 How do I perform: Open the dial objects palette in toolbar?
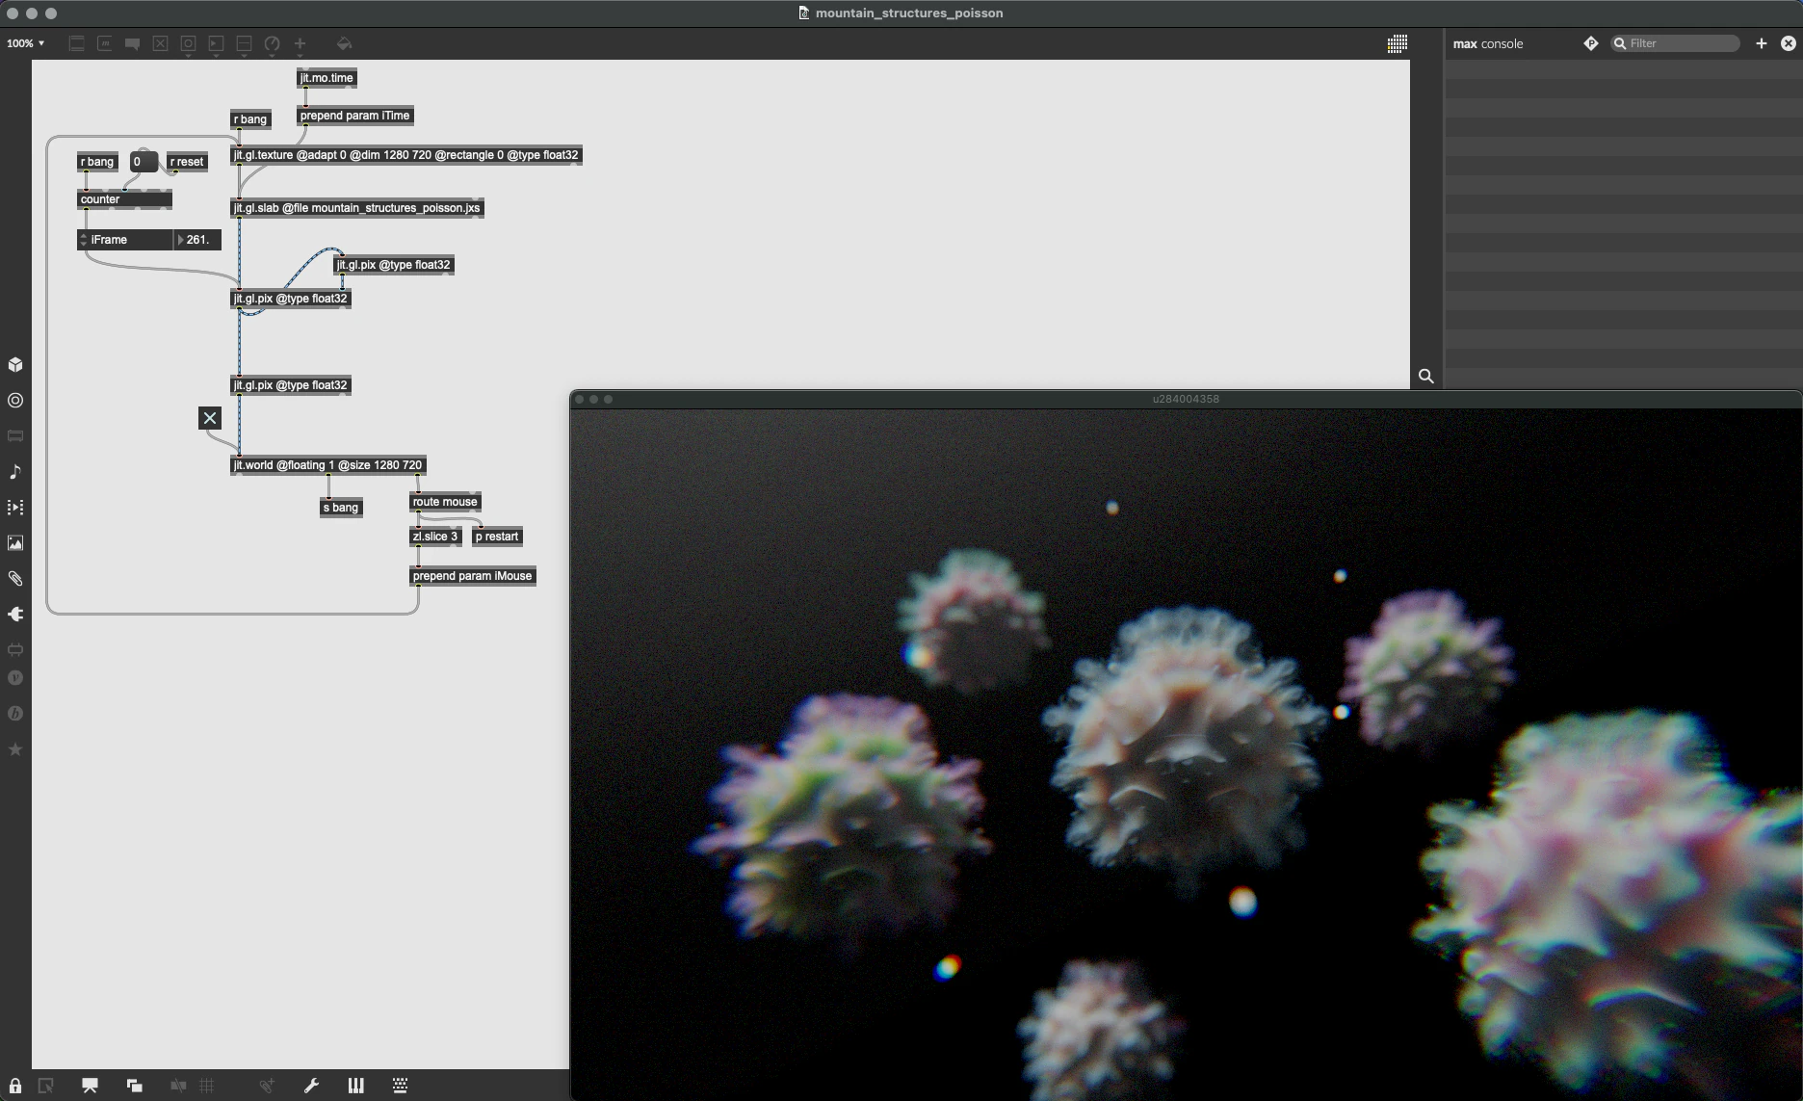273,43
